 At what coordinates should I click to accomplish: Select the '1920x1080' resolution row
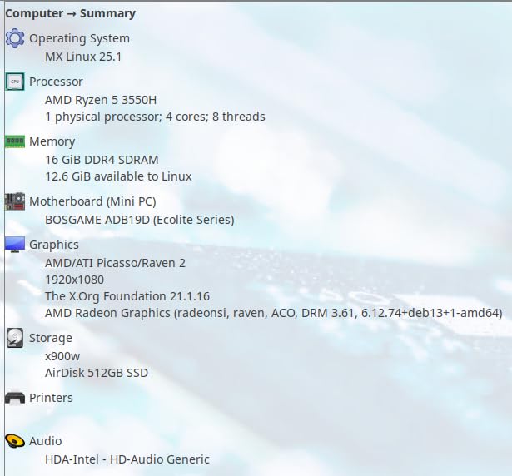[x=74, y=280]
